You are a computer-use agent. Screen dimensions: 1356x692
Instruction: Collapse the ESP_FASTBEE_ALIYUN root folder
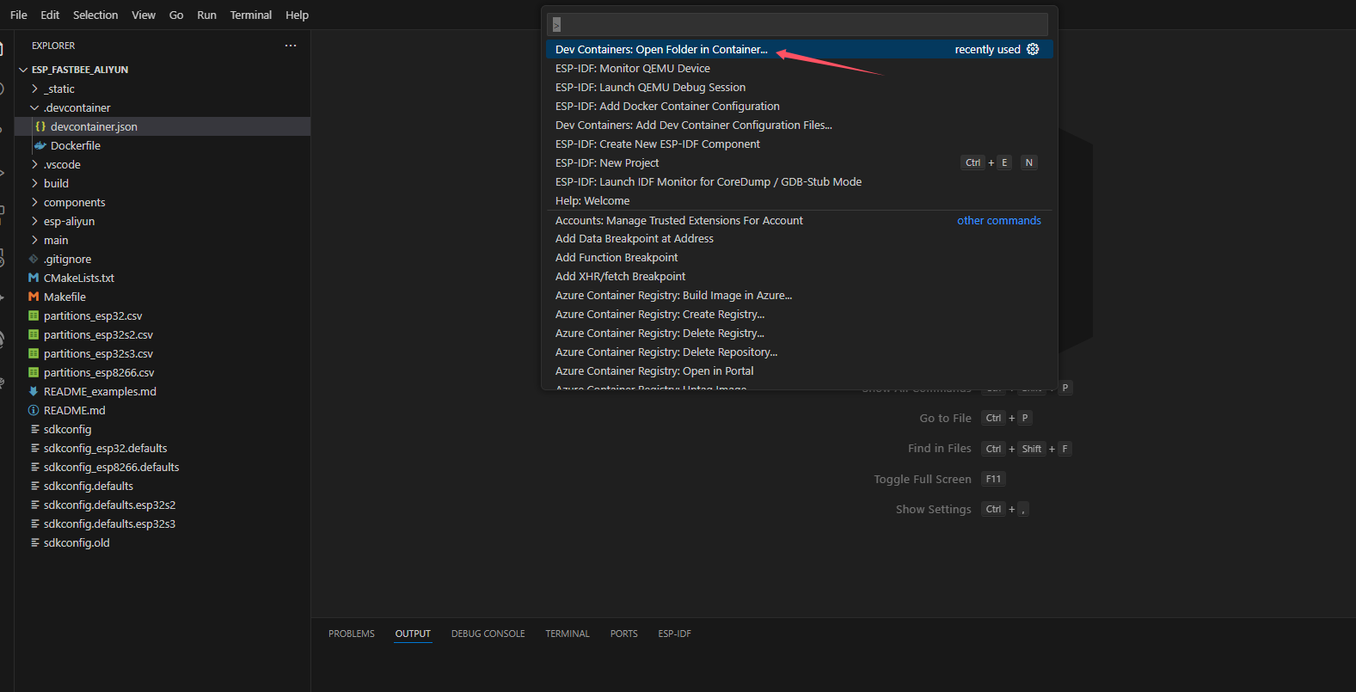[22, 70]
